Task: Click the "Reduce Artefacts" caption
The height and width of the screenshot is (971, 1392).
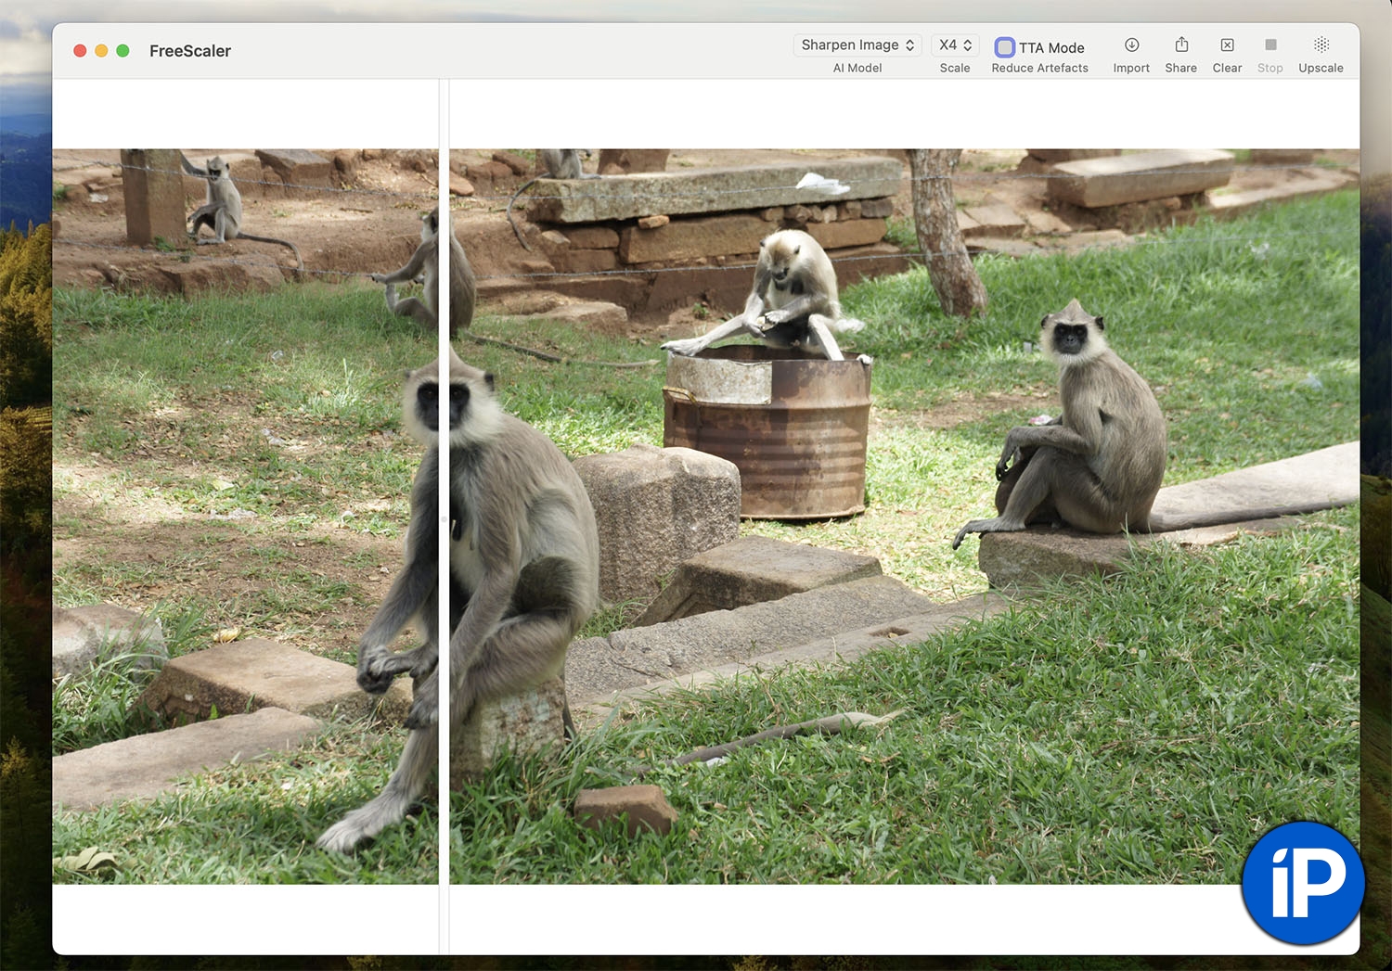Action: point(1039,69)
